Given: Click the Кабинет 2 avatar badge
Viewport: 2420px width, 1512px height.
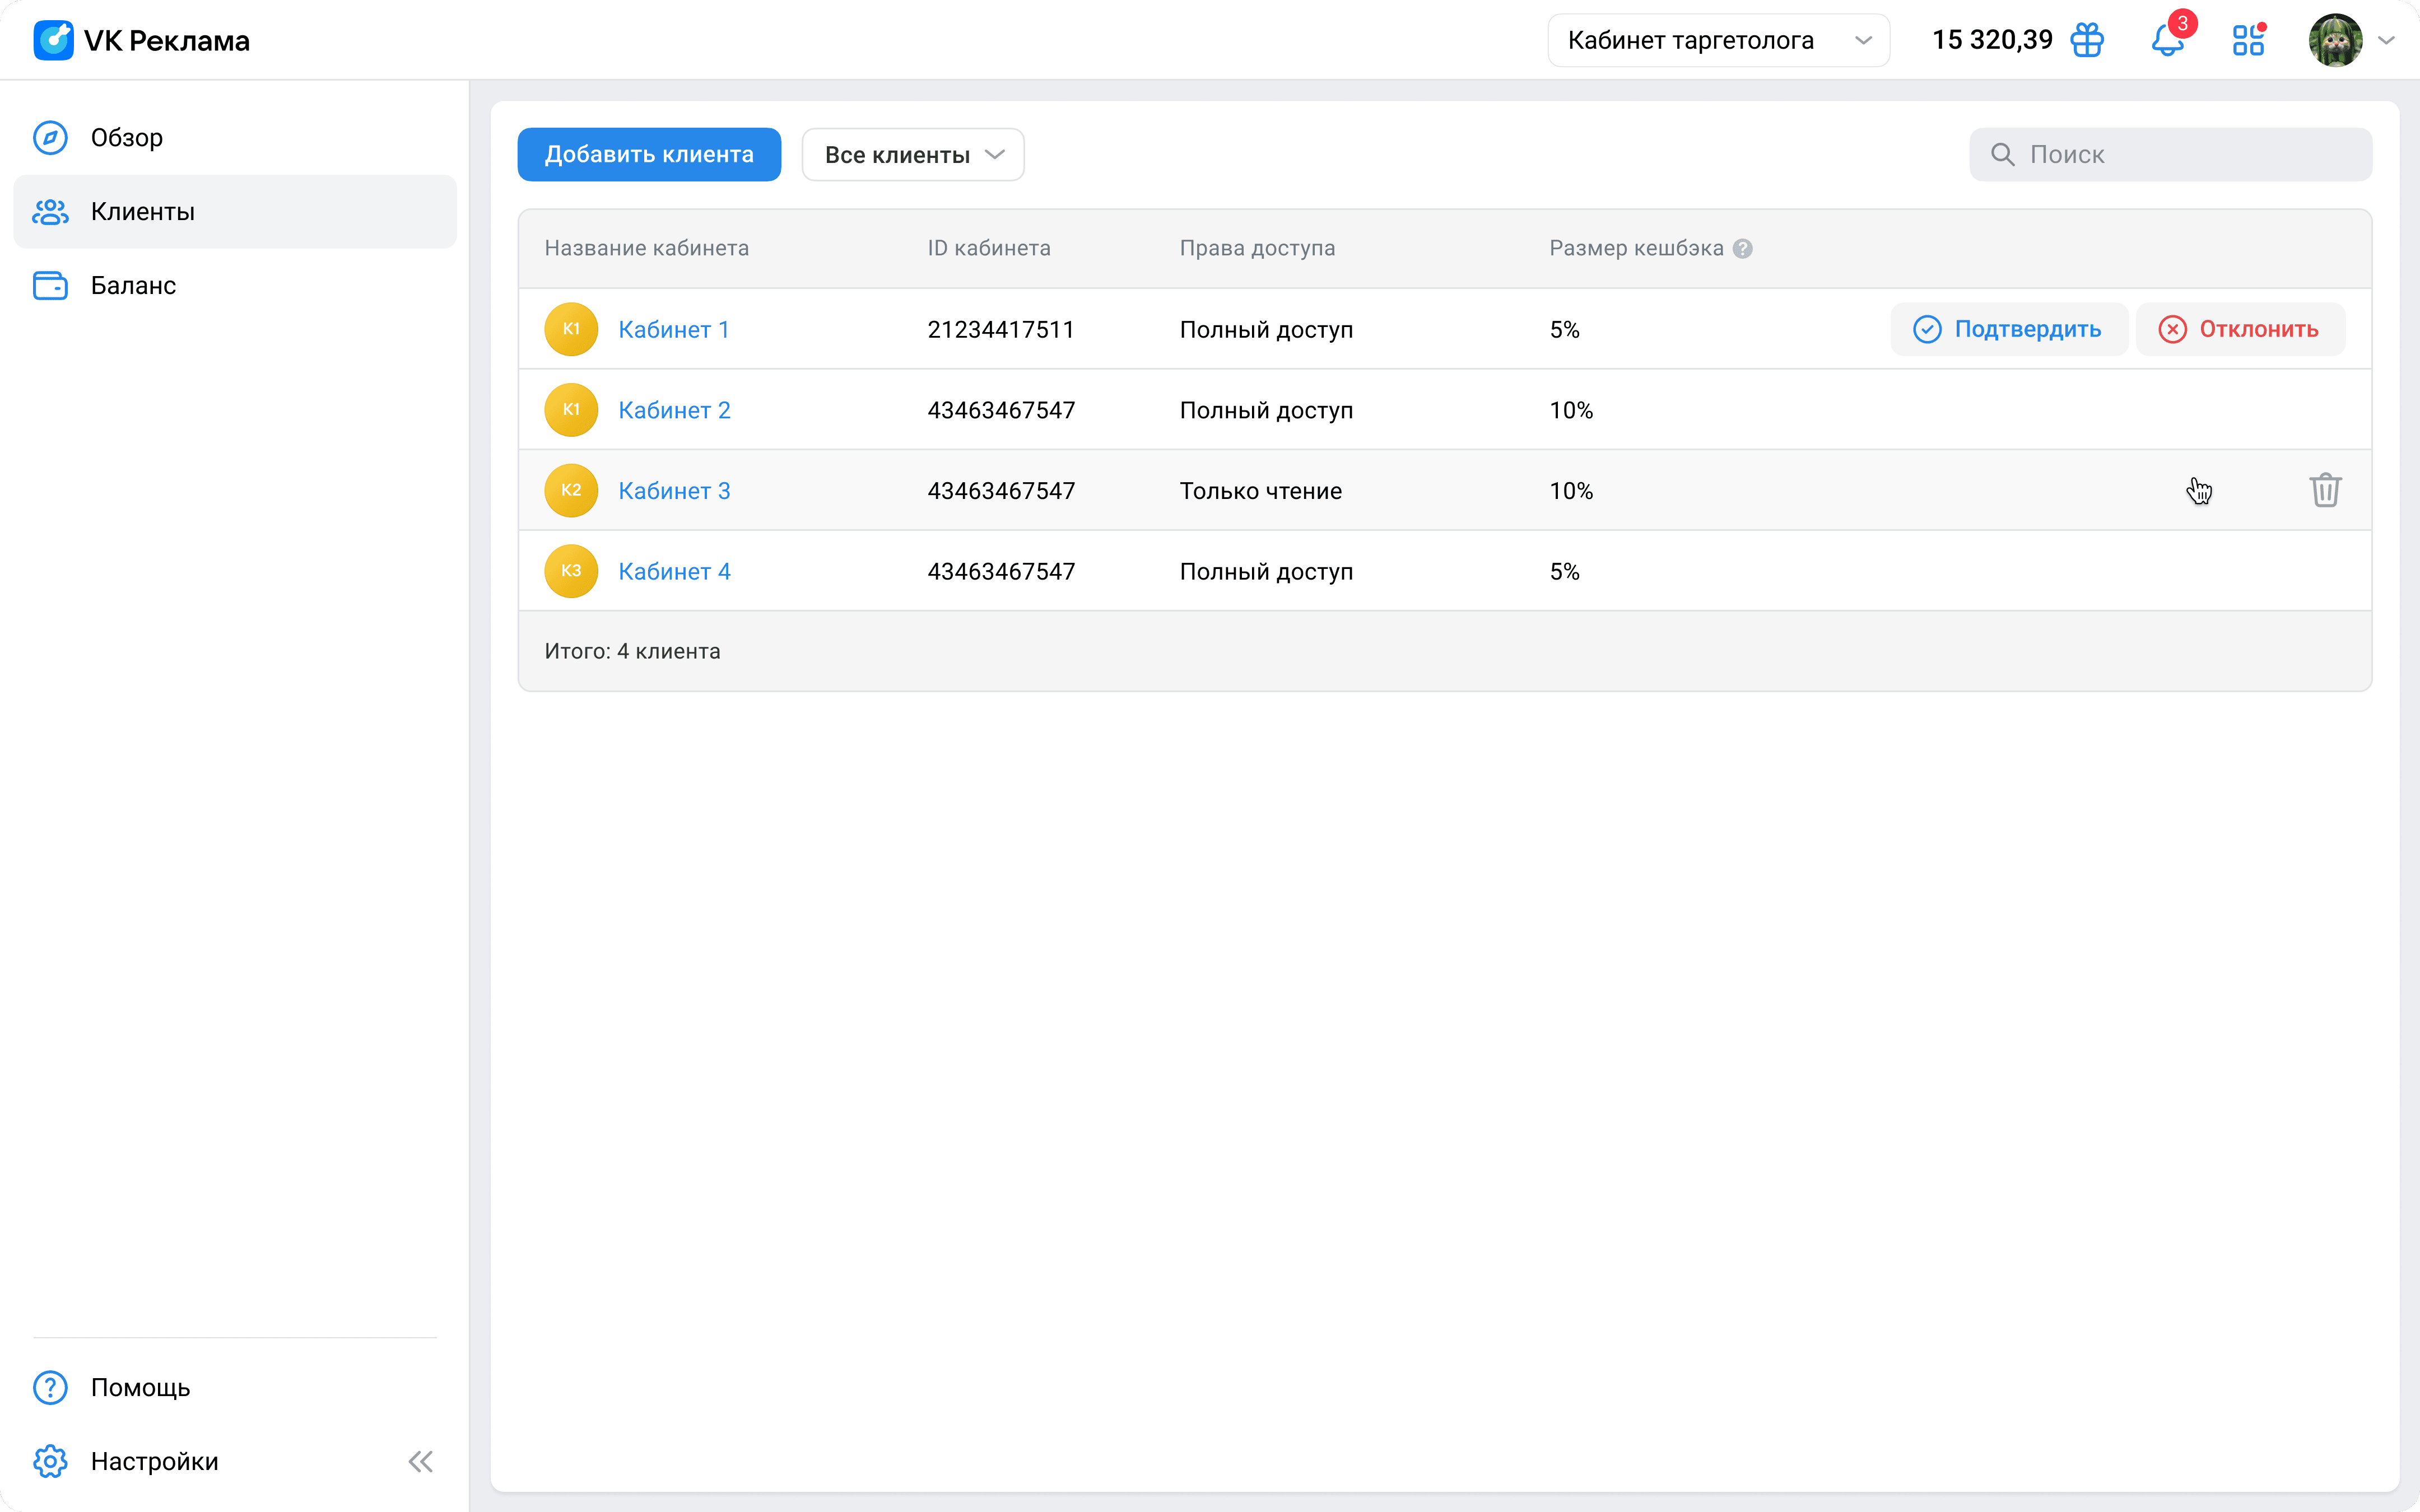Looking at the screenshot, I should (571, 410).
